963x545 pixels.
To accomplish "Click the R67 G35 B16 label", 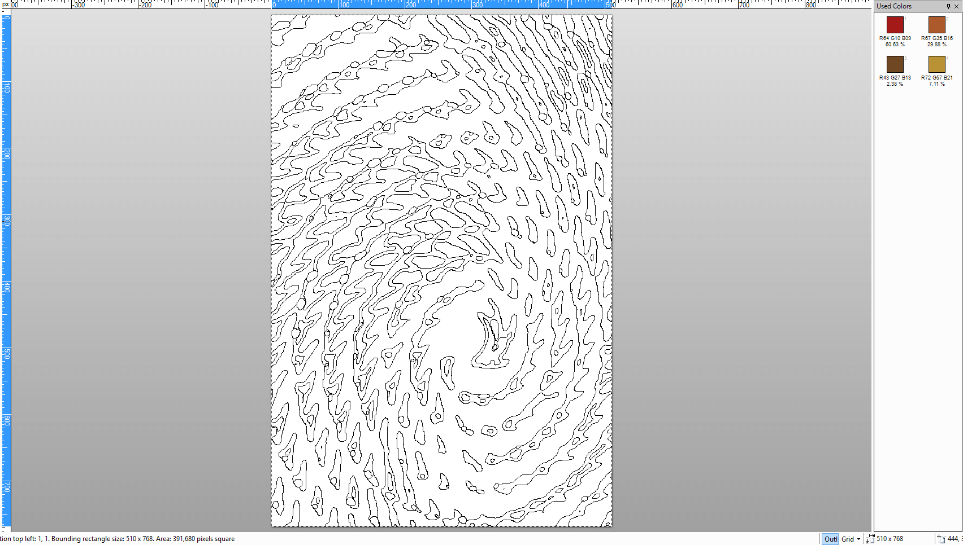I will point(936,38).
